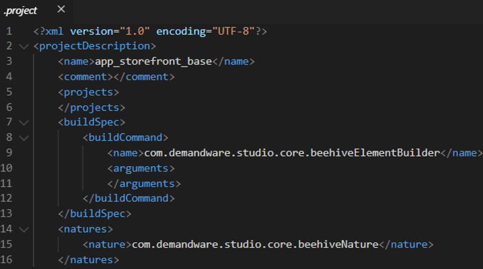Click the opening comment tag on line 4

tap(85, 77)
